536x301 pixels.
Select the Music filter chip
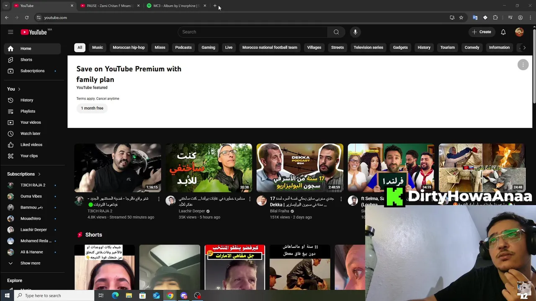[98, 48]
